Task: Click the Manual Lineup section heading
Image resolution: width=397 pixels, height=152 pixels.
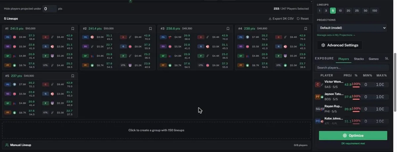Action: tap(21, 145)
